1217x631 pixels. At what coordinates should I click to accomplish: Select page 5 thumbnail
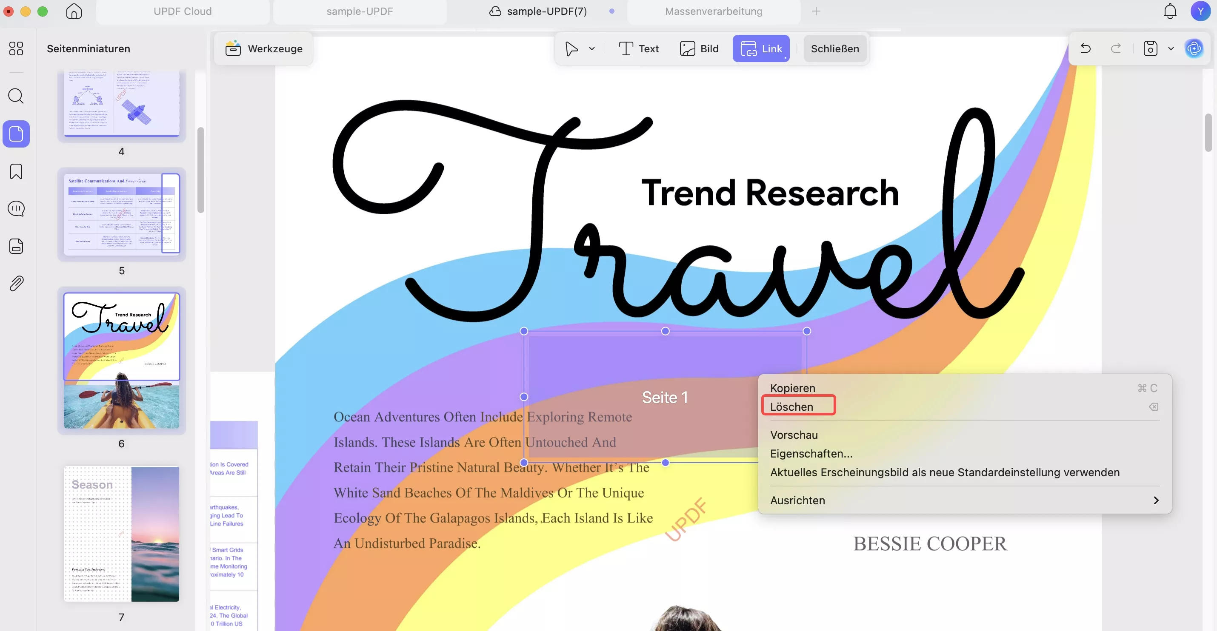(x=121, y=214)
